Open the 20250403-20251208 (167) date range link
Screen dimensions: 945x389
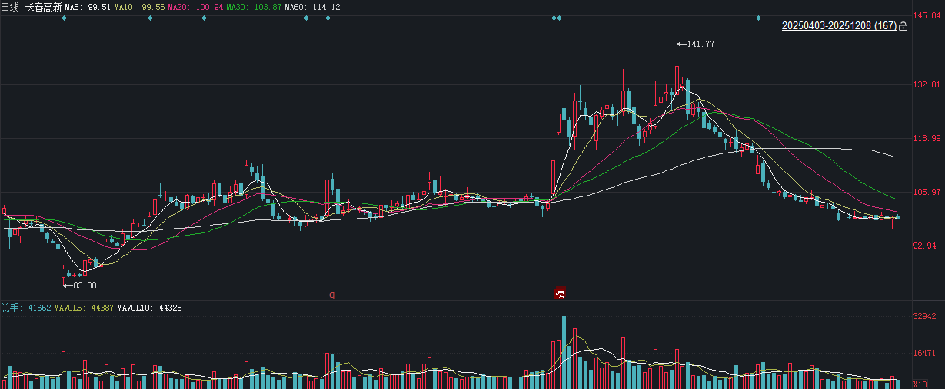(839, 26)
